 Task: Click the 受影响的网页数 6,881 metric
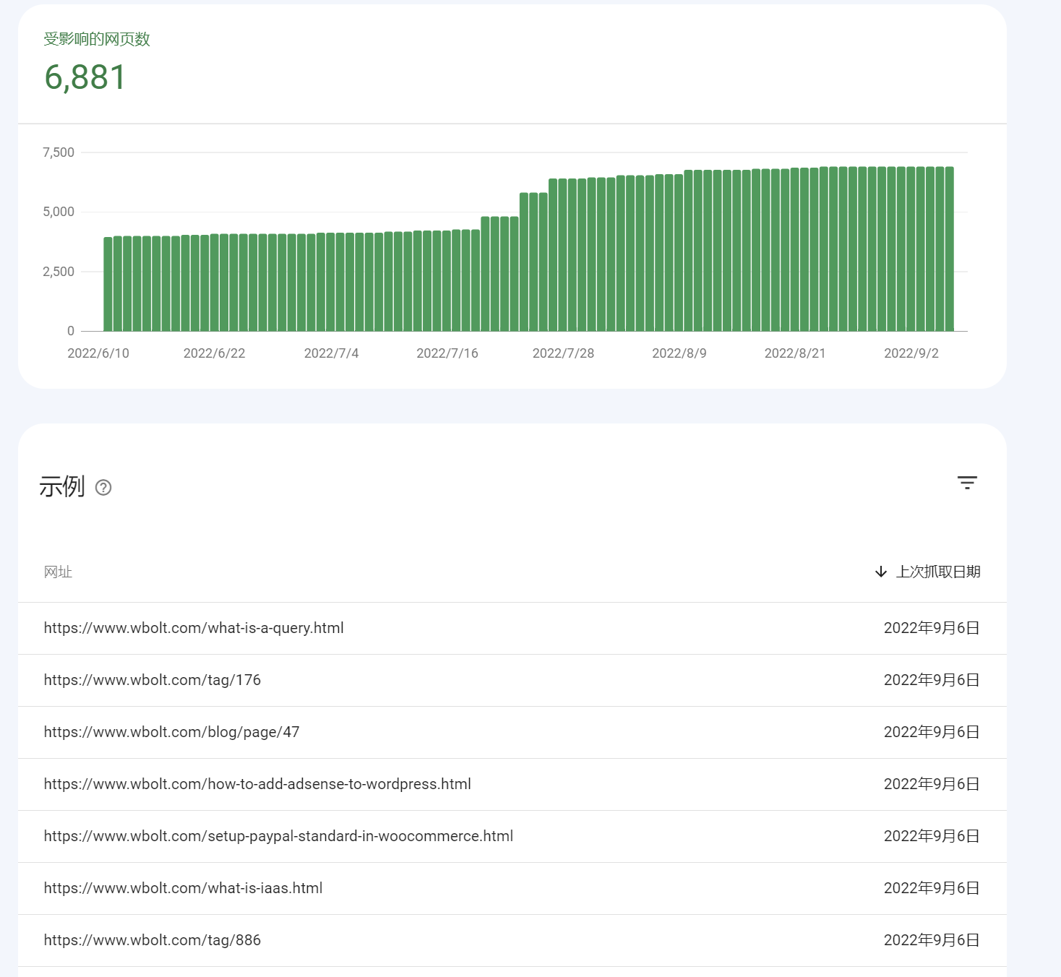(x=85, y=77)
